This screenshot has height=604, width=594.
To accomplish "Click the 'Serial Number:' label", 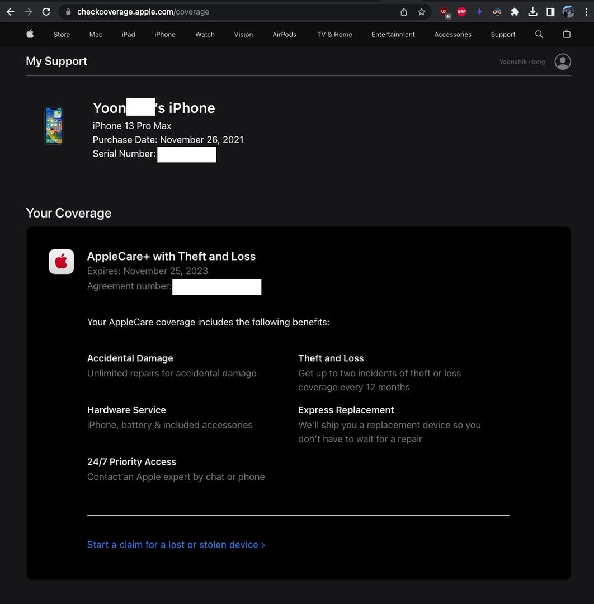I will pos(124,154).
